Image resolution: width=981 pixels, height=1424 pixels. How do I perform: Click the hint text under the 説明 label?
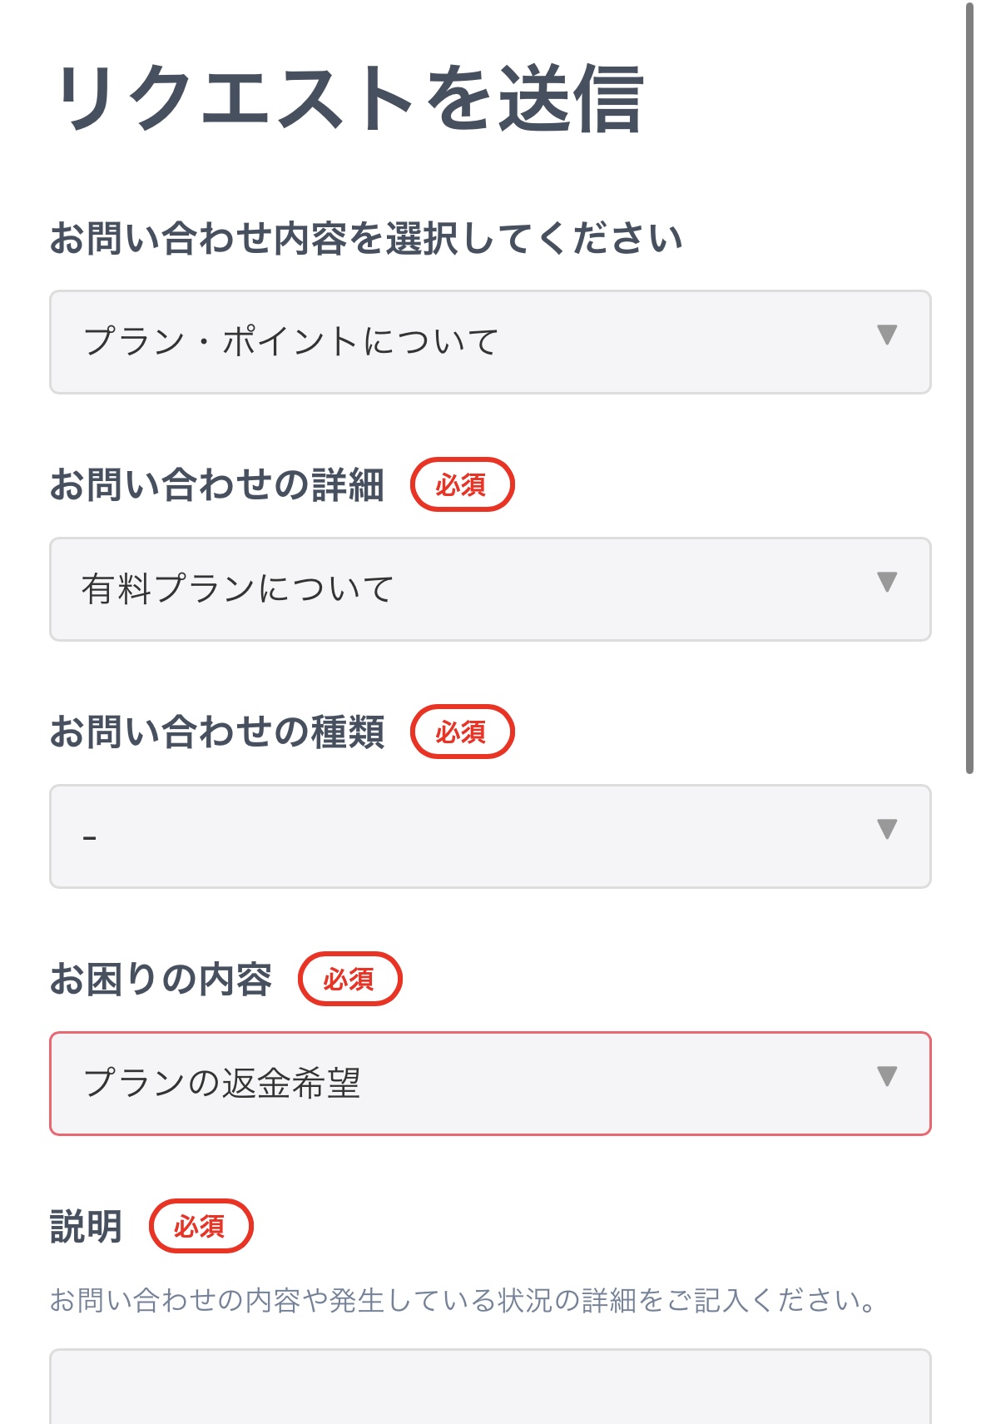(463, 1300)
